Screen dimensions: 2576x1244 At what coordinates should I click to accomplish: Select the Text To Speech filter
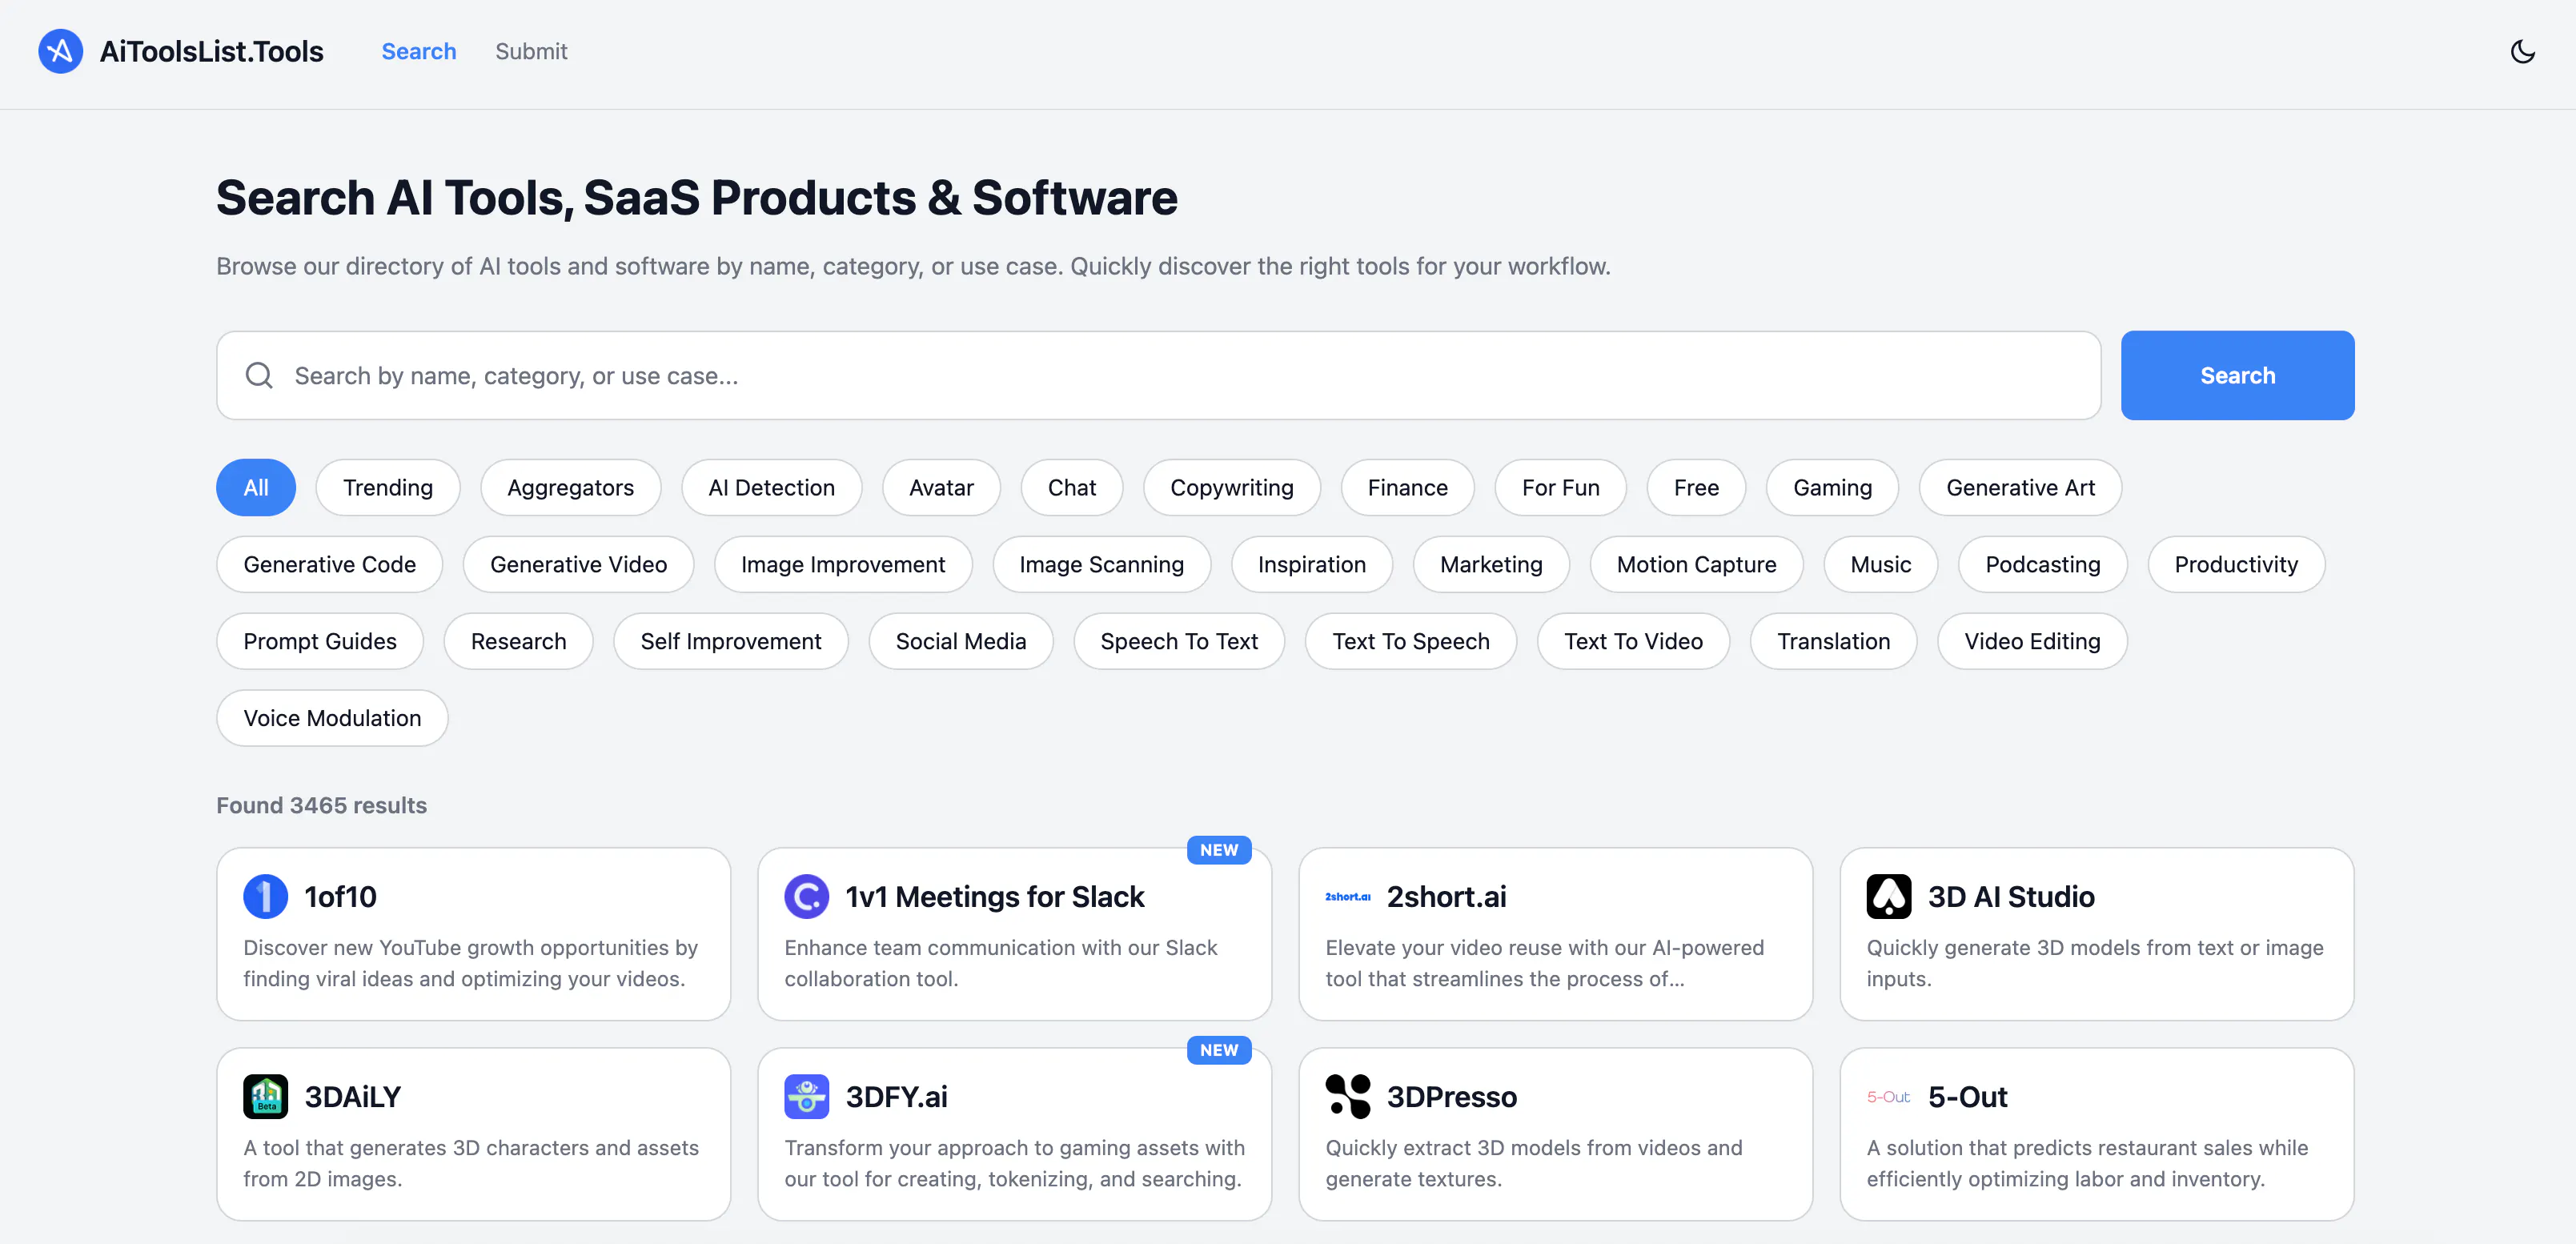click(x=1410, y=641)
